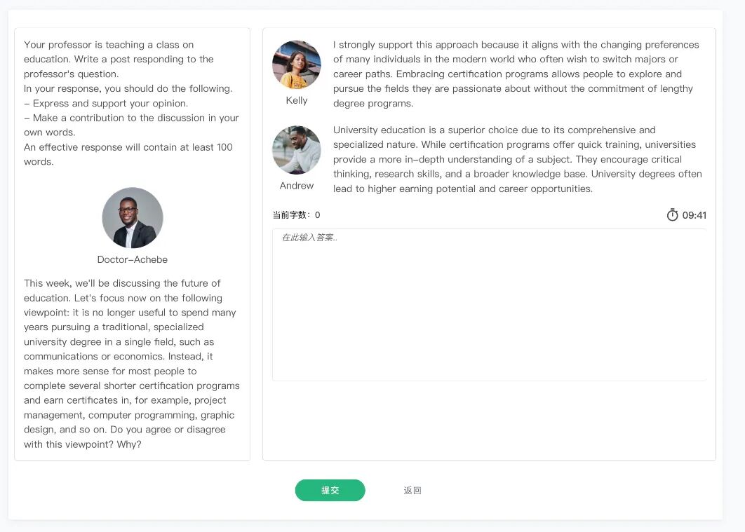Click Andrew's reply about university education

(x=517, y=159)
